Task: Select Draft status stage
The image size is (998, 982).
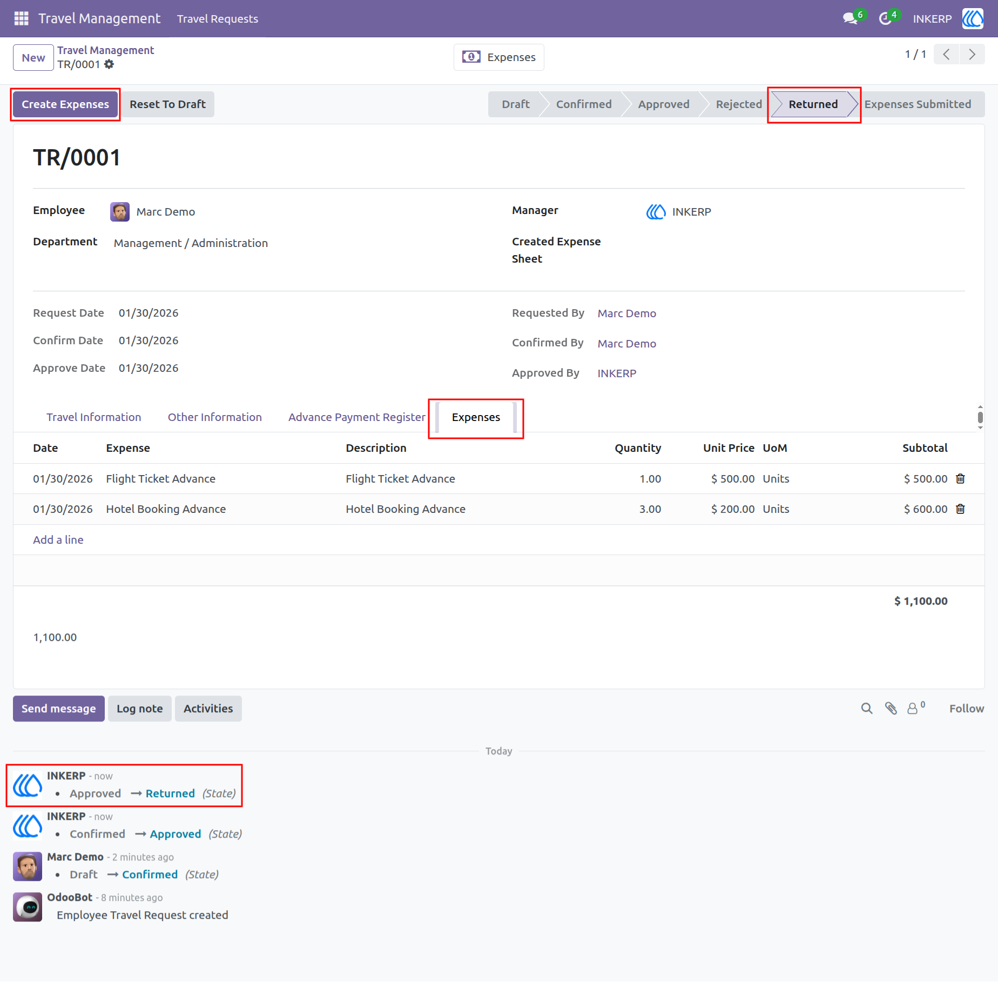Action: pos(516,104)
